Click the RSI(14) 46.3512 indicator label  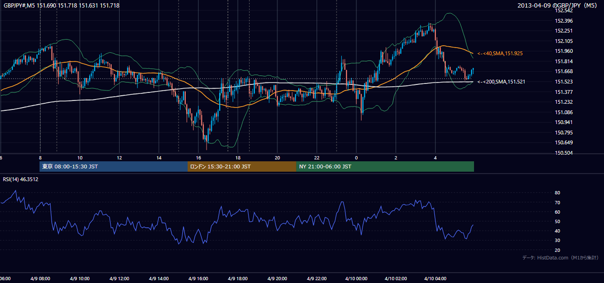click(x=21, y=179)
